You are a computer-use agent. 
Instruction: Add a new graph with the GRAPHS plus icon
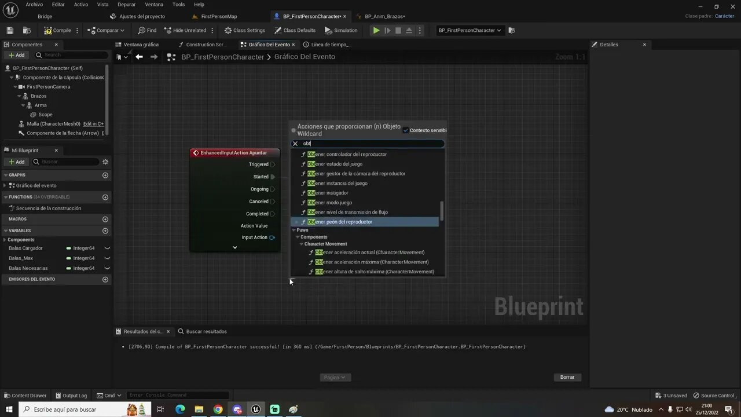(105, 175)
